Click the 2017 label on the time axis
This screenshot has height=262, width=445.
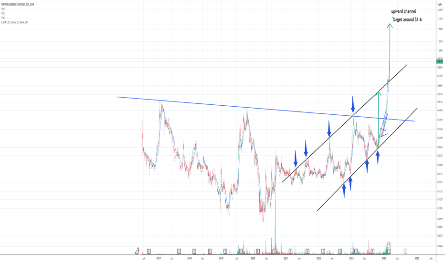[x=159, y=258]
